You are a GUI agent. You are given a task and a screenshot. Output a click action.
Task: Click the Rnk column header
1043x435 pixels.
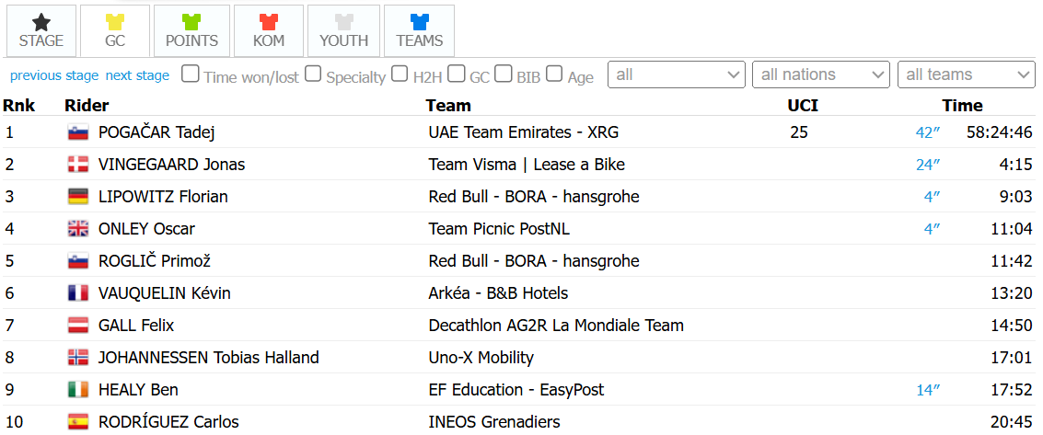pyautogui.click(x=18, y=106)
